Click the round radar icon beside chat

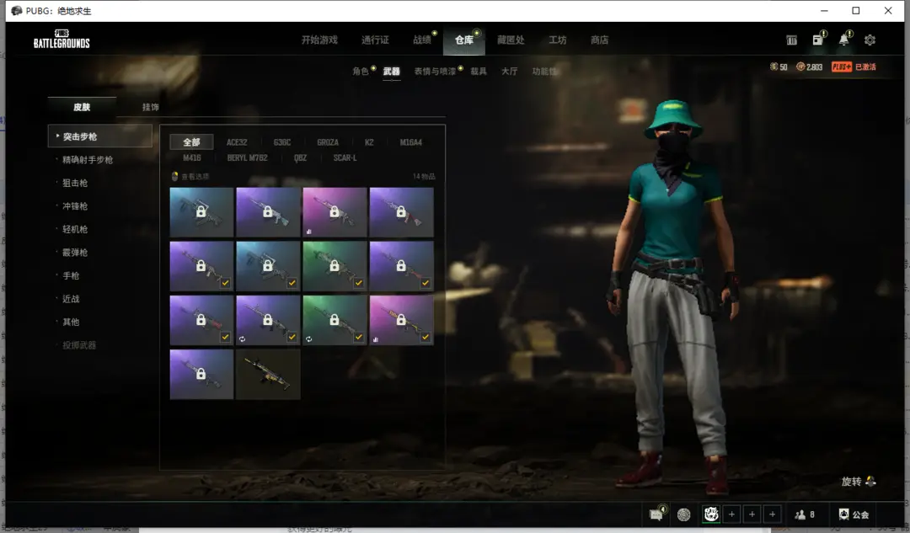[683, 514]
